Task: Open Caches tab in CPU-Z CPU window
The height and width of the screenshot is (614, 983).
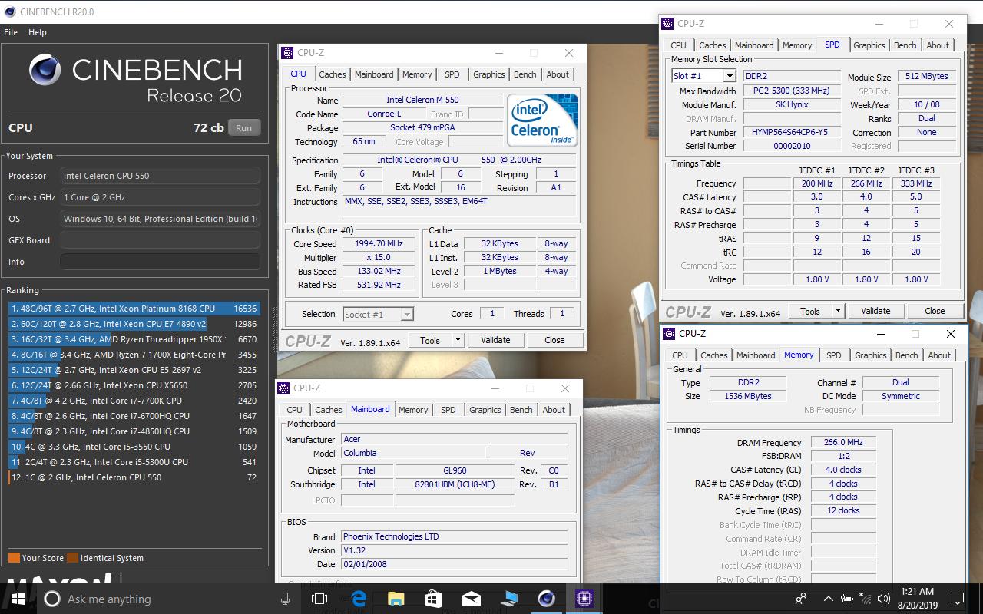Action: (x=333, y=74)
